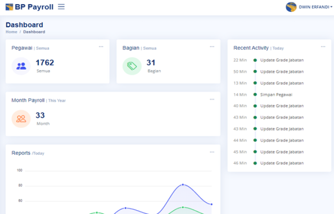Click the Dashboard breadcrumb item
This screenshot has height=214, width=334.
pyautogui.click(x=34, y=32)
